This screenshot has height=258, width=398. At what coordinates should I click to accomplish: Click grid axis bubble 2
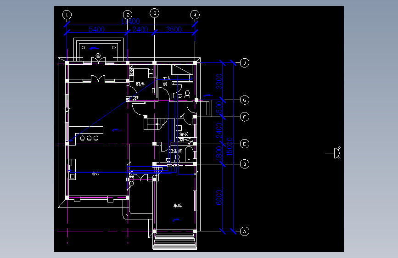point(128,15)
